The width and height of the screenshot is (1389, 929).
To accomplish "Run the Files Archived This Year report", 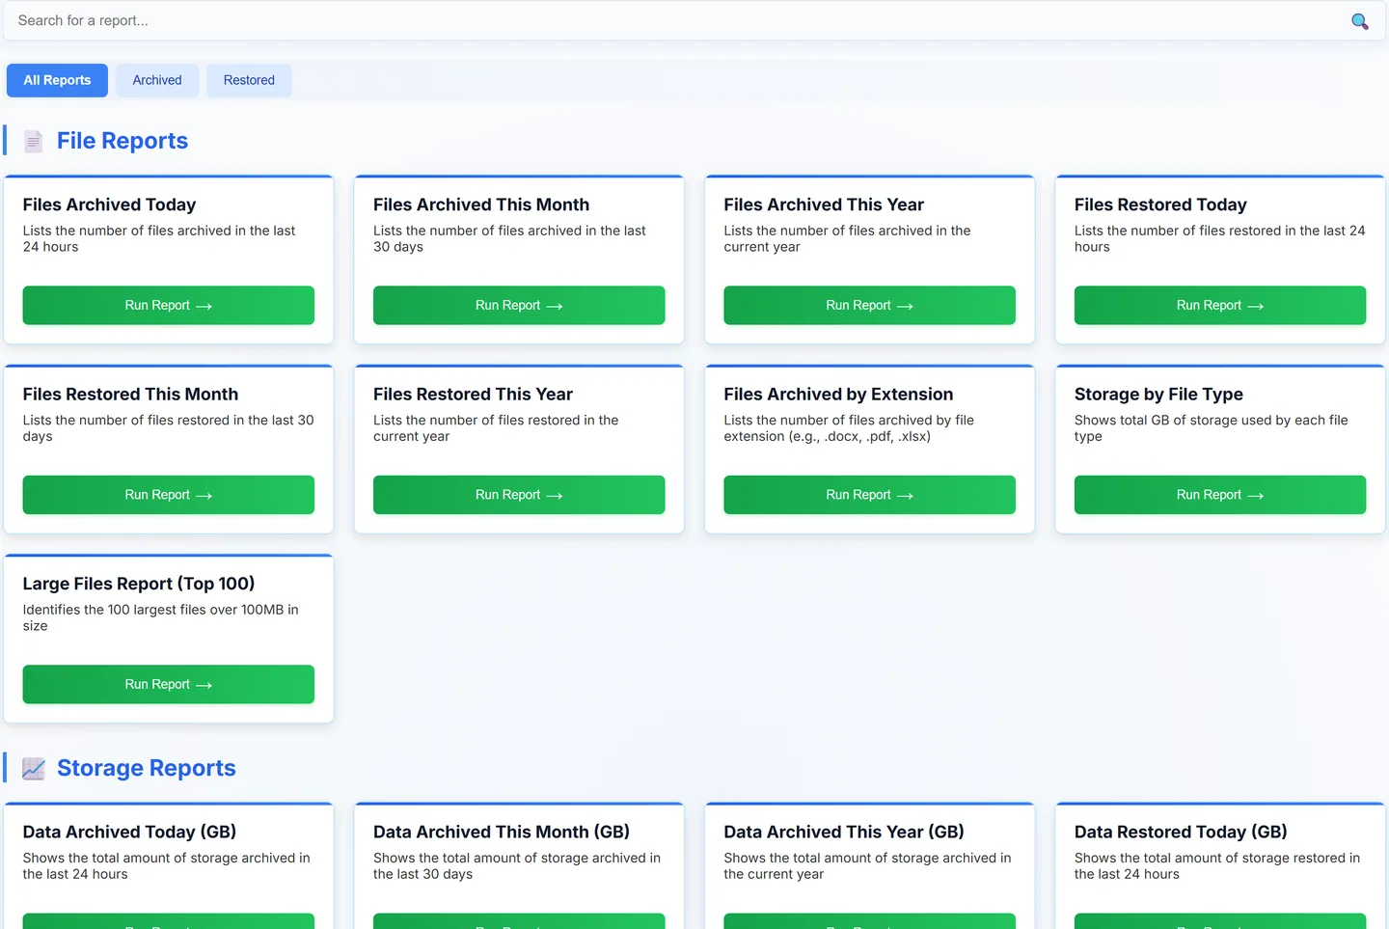I will point(869,305).
